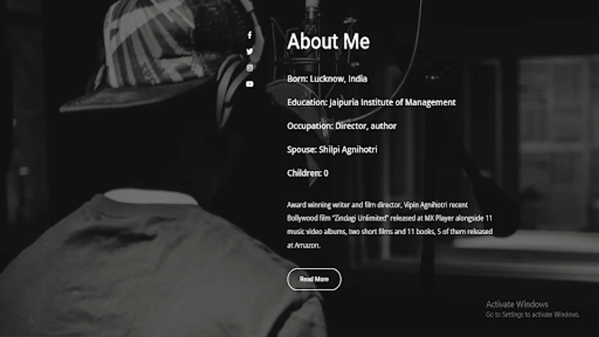Select the About Me heading

pos(328,41)
